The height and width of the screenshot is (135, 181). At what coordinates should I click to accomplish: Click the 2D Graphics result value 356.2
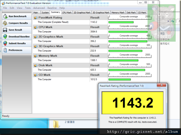[x=93, y=41]
